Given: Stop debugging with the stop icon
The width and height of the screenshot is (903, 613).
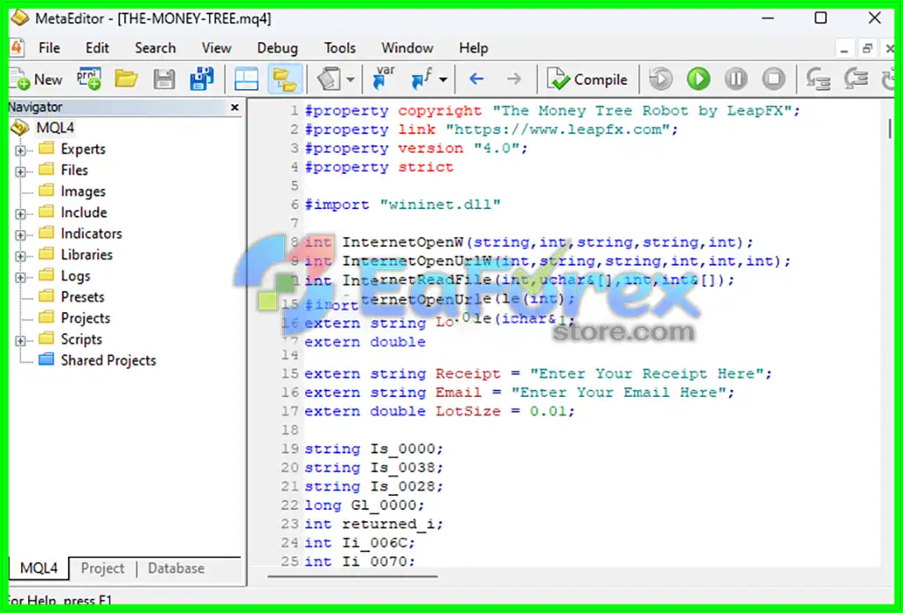Looking at the screenshot, I should coord(773,78).
